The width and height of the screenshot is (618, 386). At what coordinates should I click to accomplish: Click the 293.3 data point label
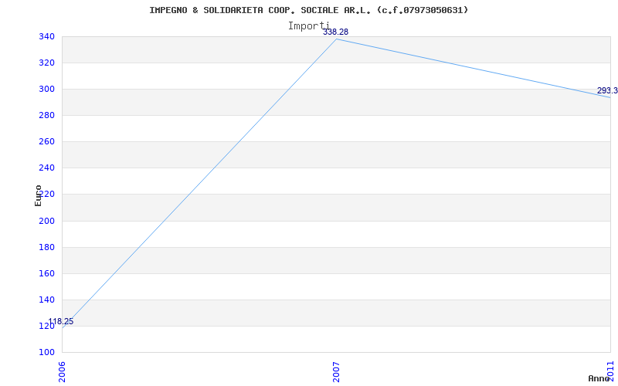(607, 91)
